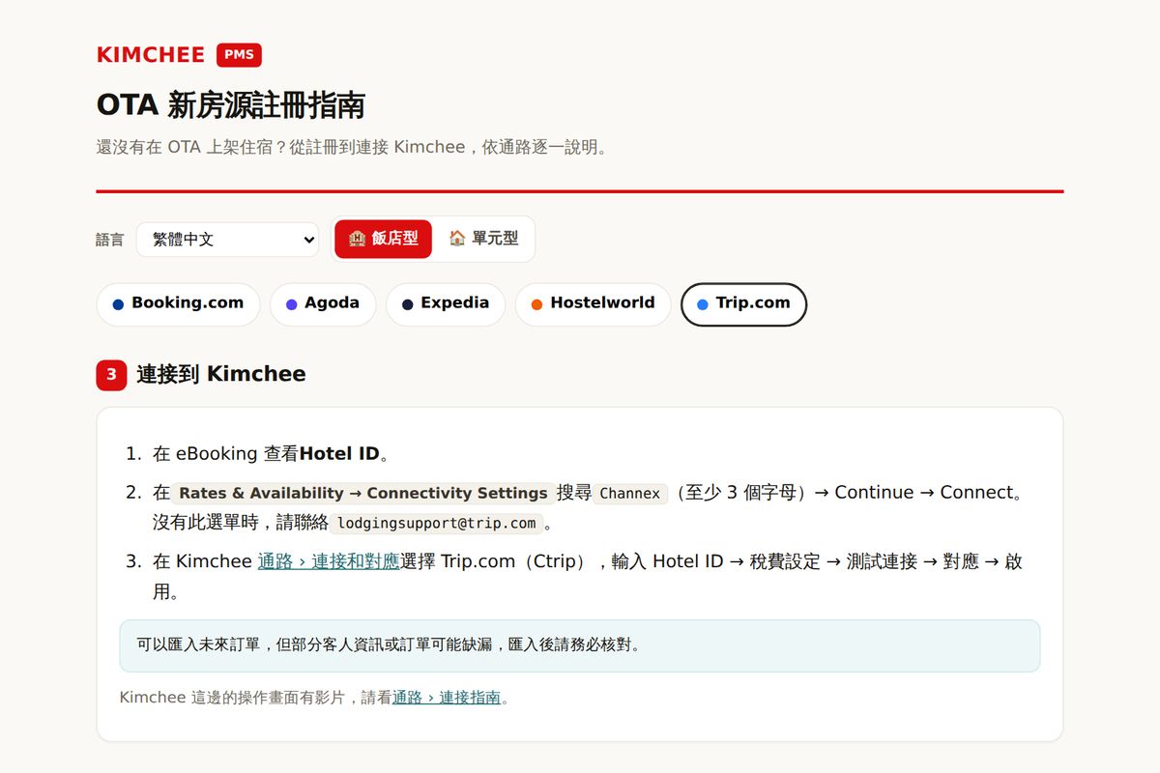Click the 可以匯入未來訂單 notice box
1160x773 pixels.
click(580, 645)
